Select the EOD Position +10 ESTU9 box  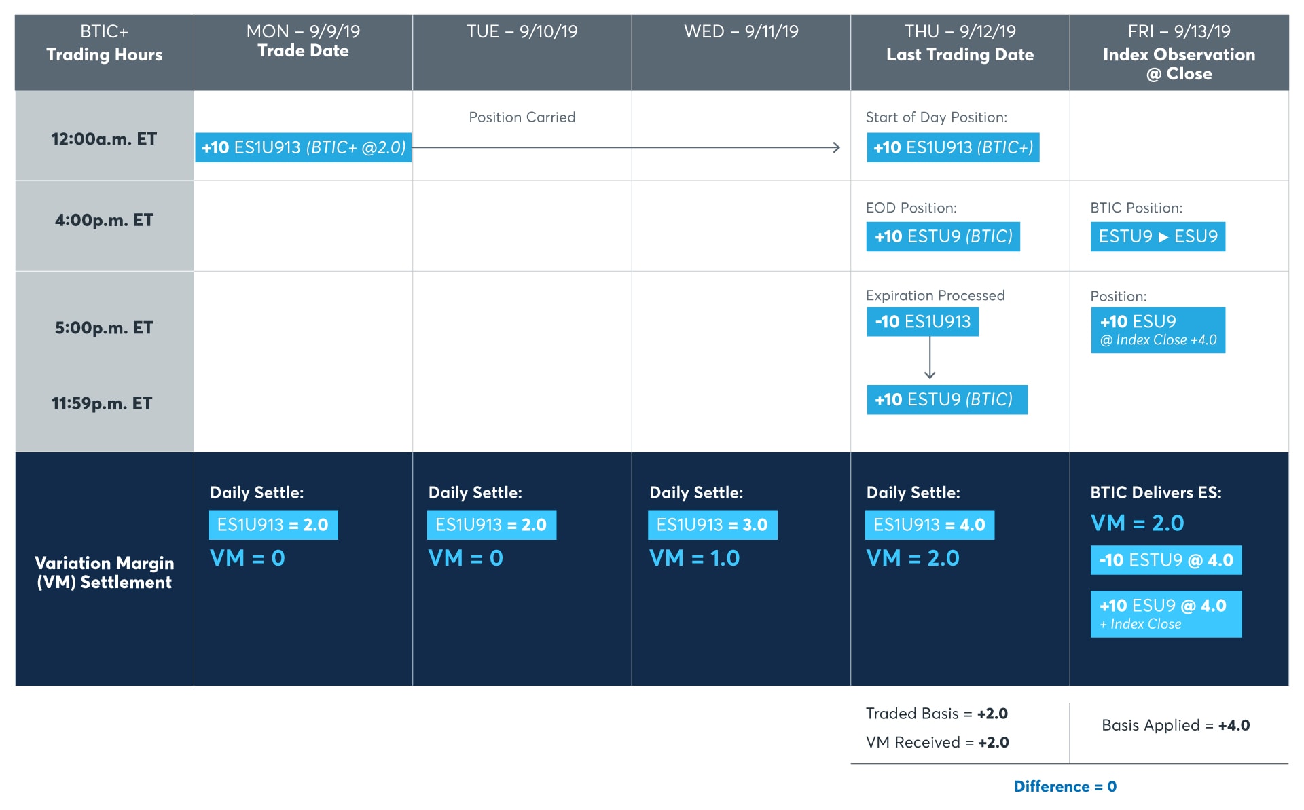[x=943, y=236]
